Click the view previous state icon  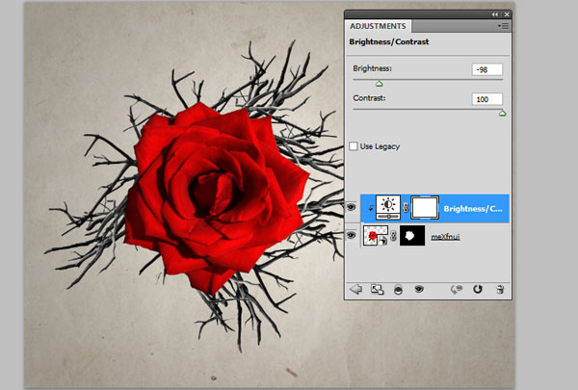coord(457,287)
